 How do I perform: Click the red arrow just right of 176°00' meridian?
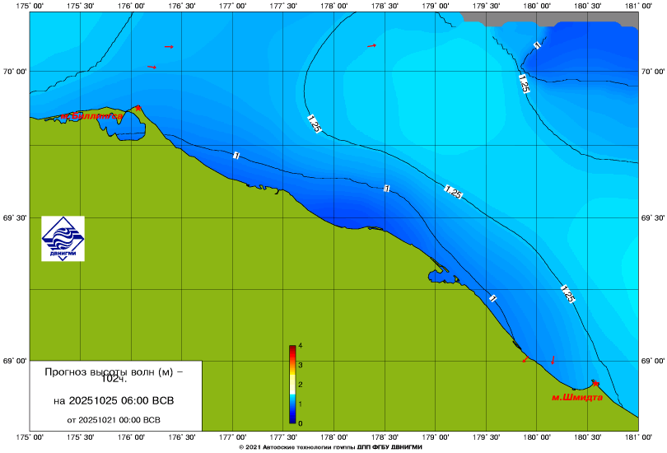152,67
